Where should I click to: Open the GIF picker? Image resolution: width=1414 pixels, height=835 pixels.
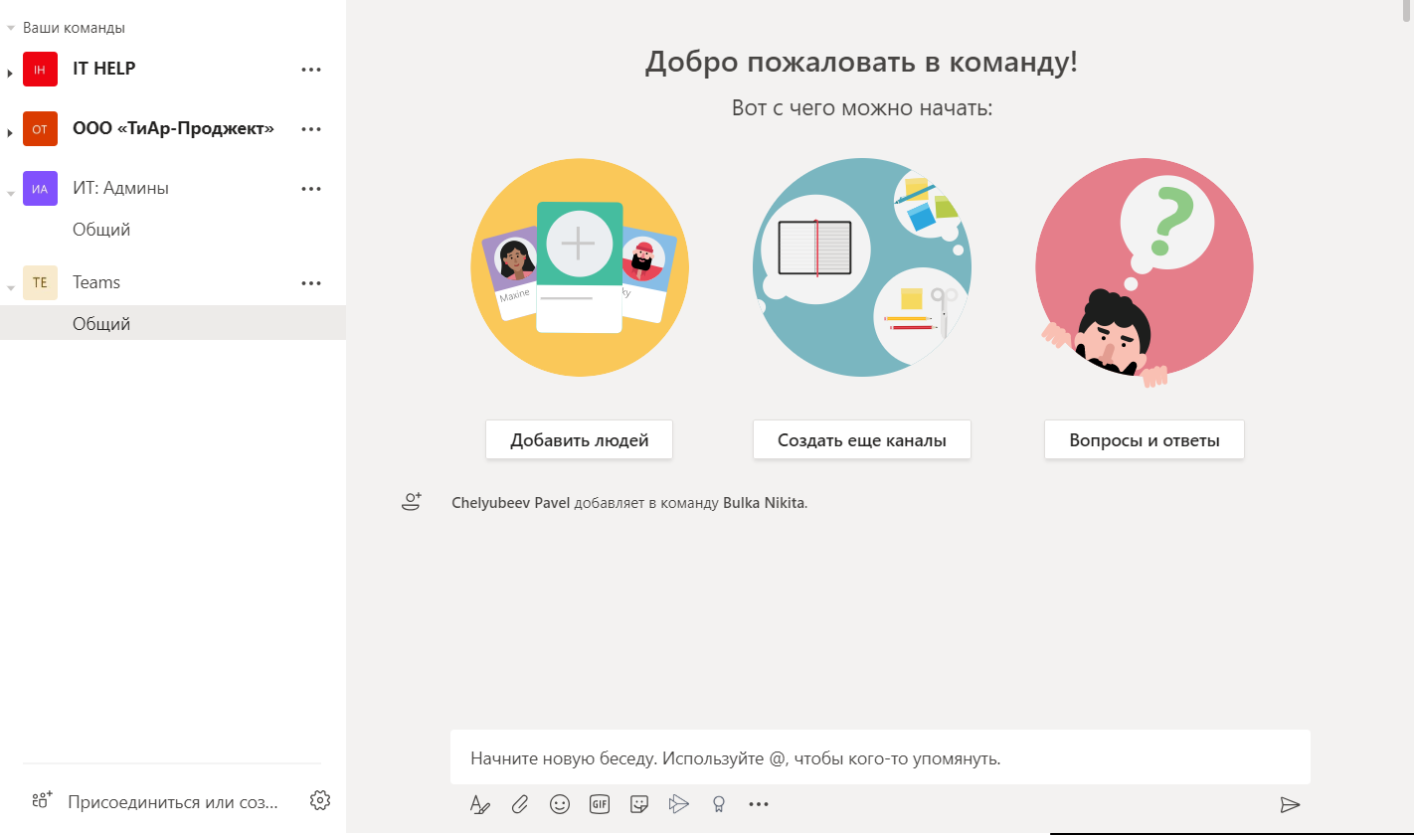[599, 804]
